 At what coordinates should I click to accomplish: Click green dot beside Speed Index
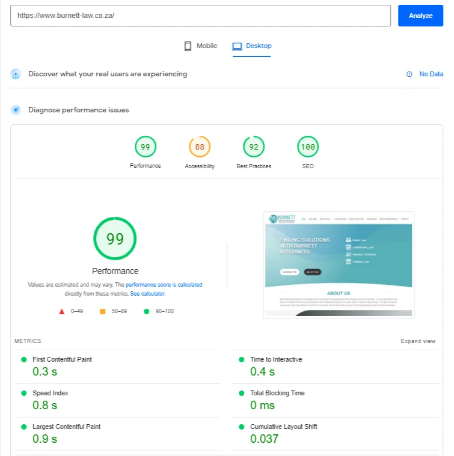click(x=24, y=394)
